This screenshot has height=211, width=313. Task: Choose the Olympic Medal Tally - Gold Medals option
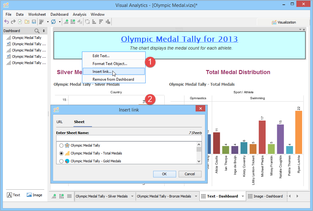61,161
